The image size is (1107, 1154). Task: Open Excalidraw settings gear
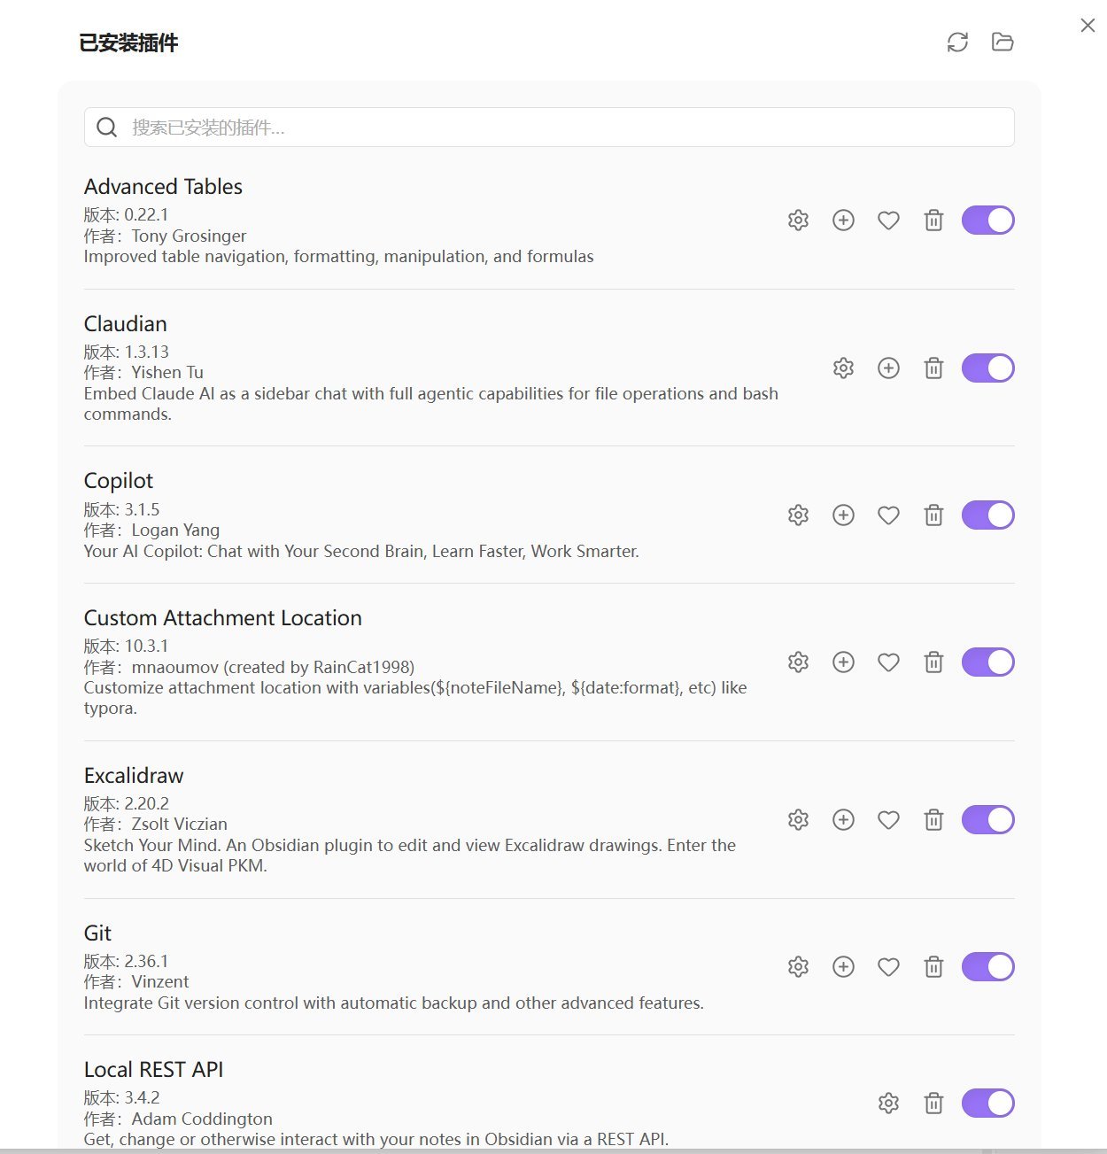[798, 819]
